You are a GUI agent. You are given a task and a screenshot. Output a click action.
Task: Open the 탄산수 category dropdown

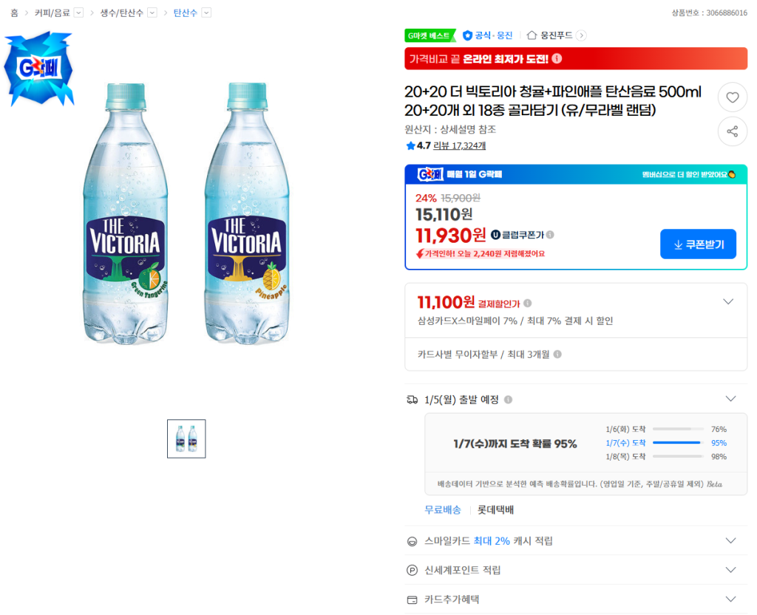point(206,13)
